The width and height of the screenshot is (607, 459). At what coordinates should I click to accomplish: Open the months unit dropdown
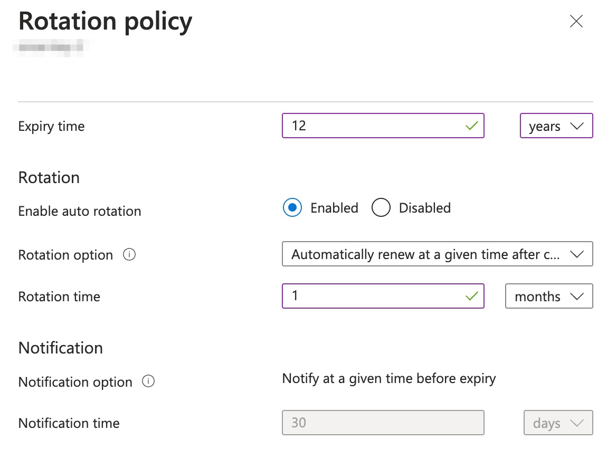(549, 296)
